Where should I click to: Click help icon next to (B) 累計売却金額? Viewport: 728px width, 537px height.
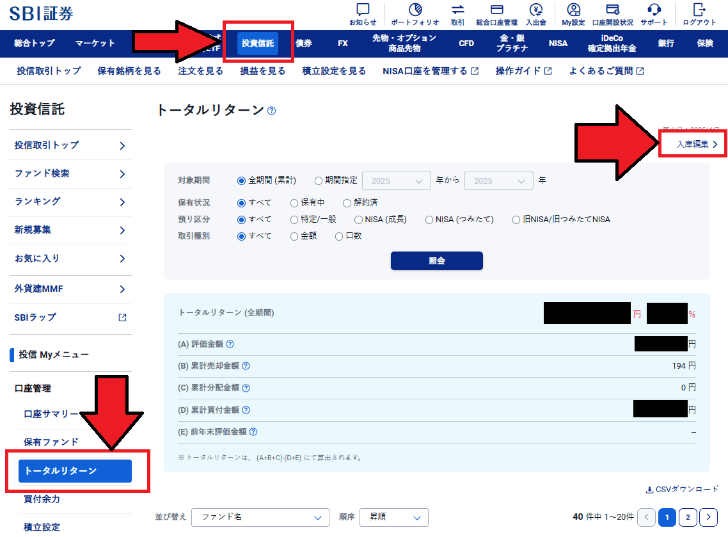click(x=246, y=366)
